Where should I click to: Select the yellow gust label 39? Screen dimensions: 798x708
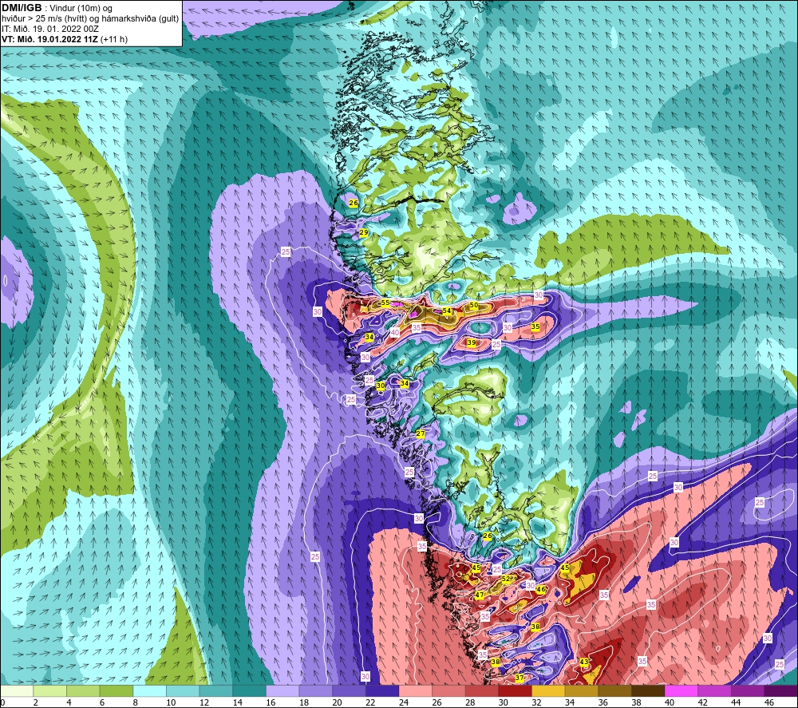click(x=472, y=342)
